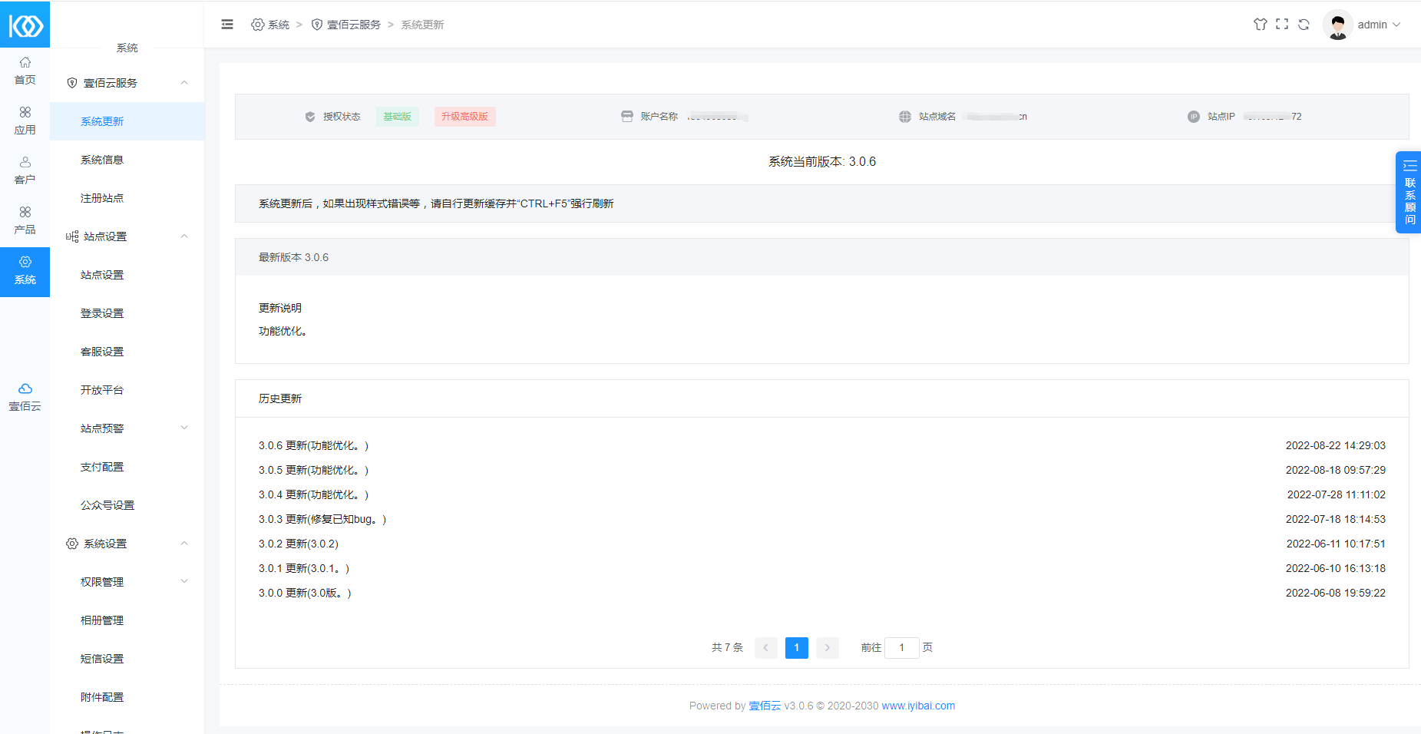1421x734 pixels.
Task: Click the refresh icon in top bar
Action: [x=1304, y=25]
